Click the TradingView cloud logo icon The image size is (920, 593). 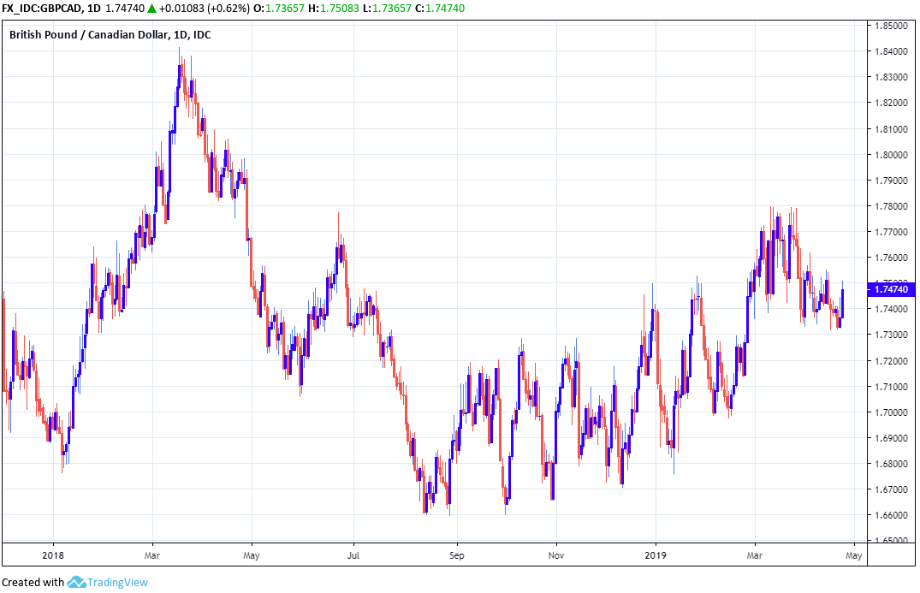coord(76,583)
